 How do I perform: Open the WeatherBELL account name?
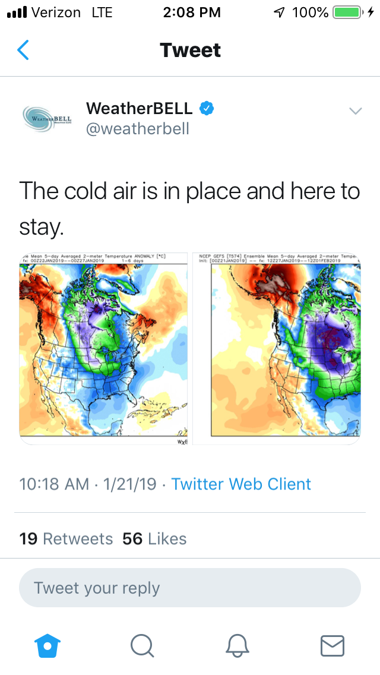coord(139,108)
